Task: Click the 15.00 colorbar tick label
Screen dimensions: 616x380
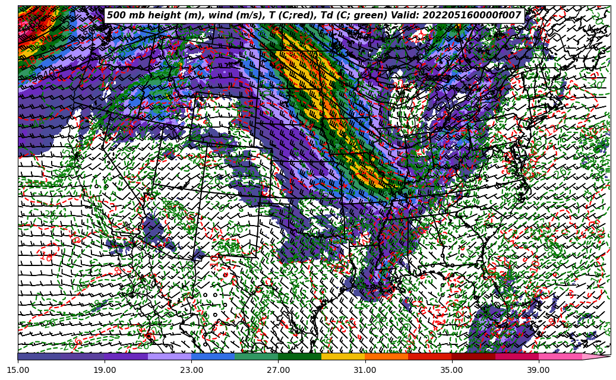Action: [18, 370]
